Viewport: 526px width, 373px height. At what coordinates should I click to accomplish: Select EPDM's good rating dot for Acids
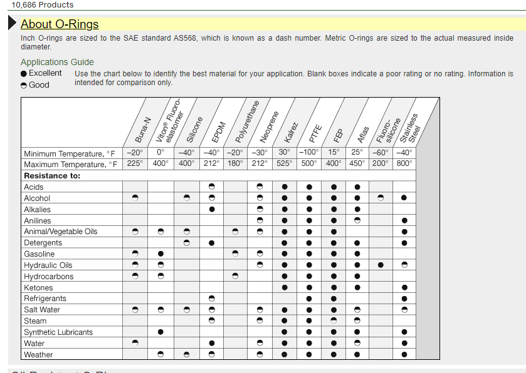(212, 186)
